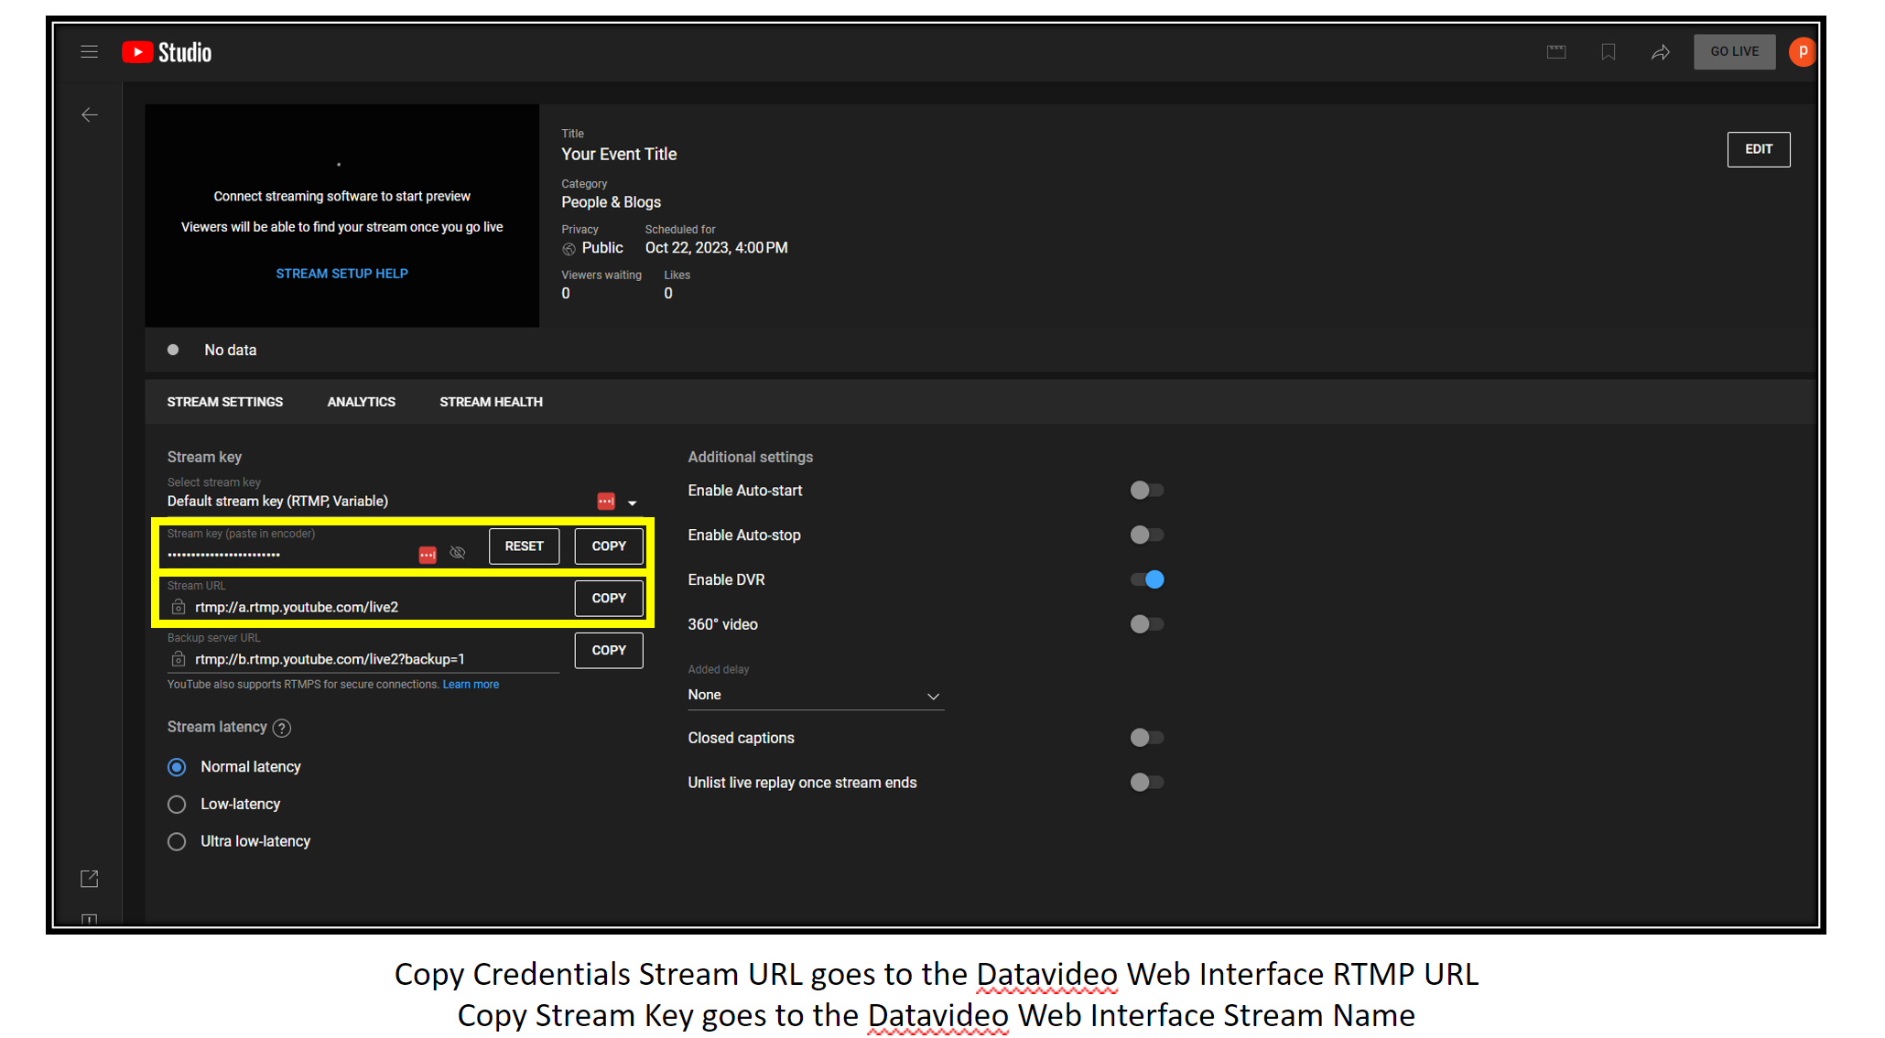Toggle Enable Auto-stop switch
Screen dimensions: 1885x1038
(x=1146, y=535)
